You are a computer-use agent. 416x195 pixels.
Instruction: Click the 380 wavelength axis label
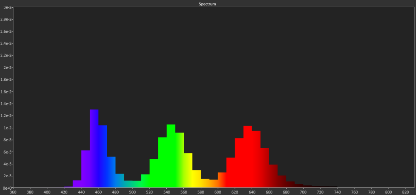[30, 192]
